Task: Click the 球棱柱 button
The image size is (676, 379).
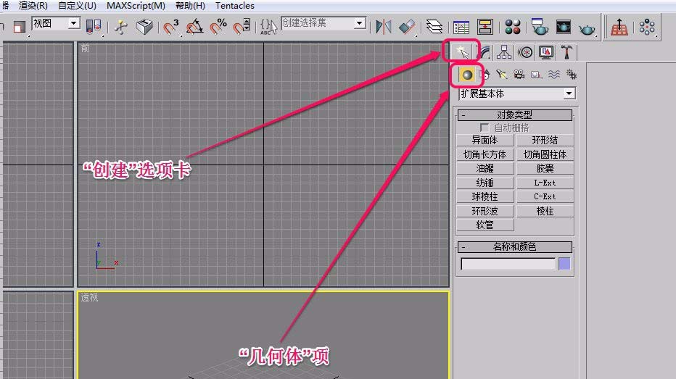Action: (485, 197)
